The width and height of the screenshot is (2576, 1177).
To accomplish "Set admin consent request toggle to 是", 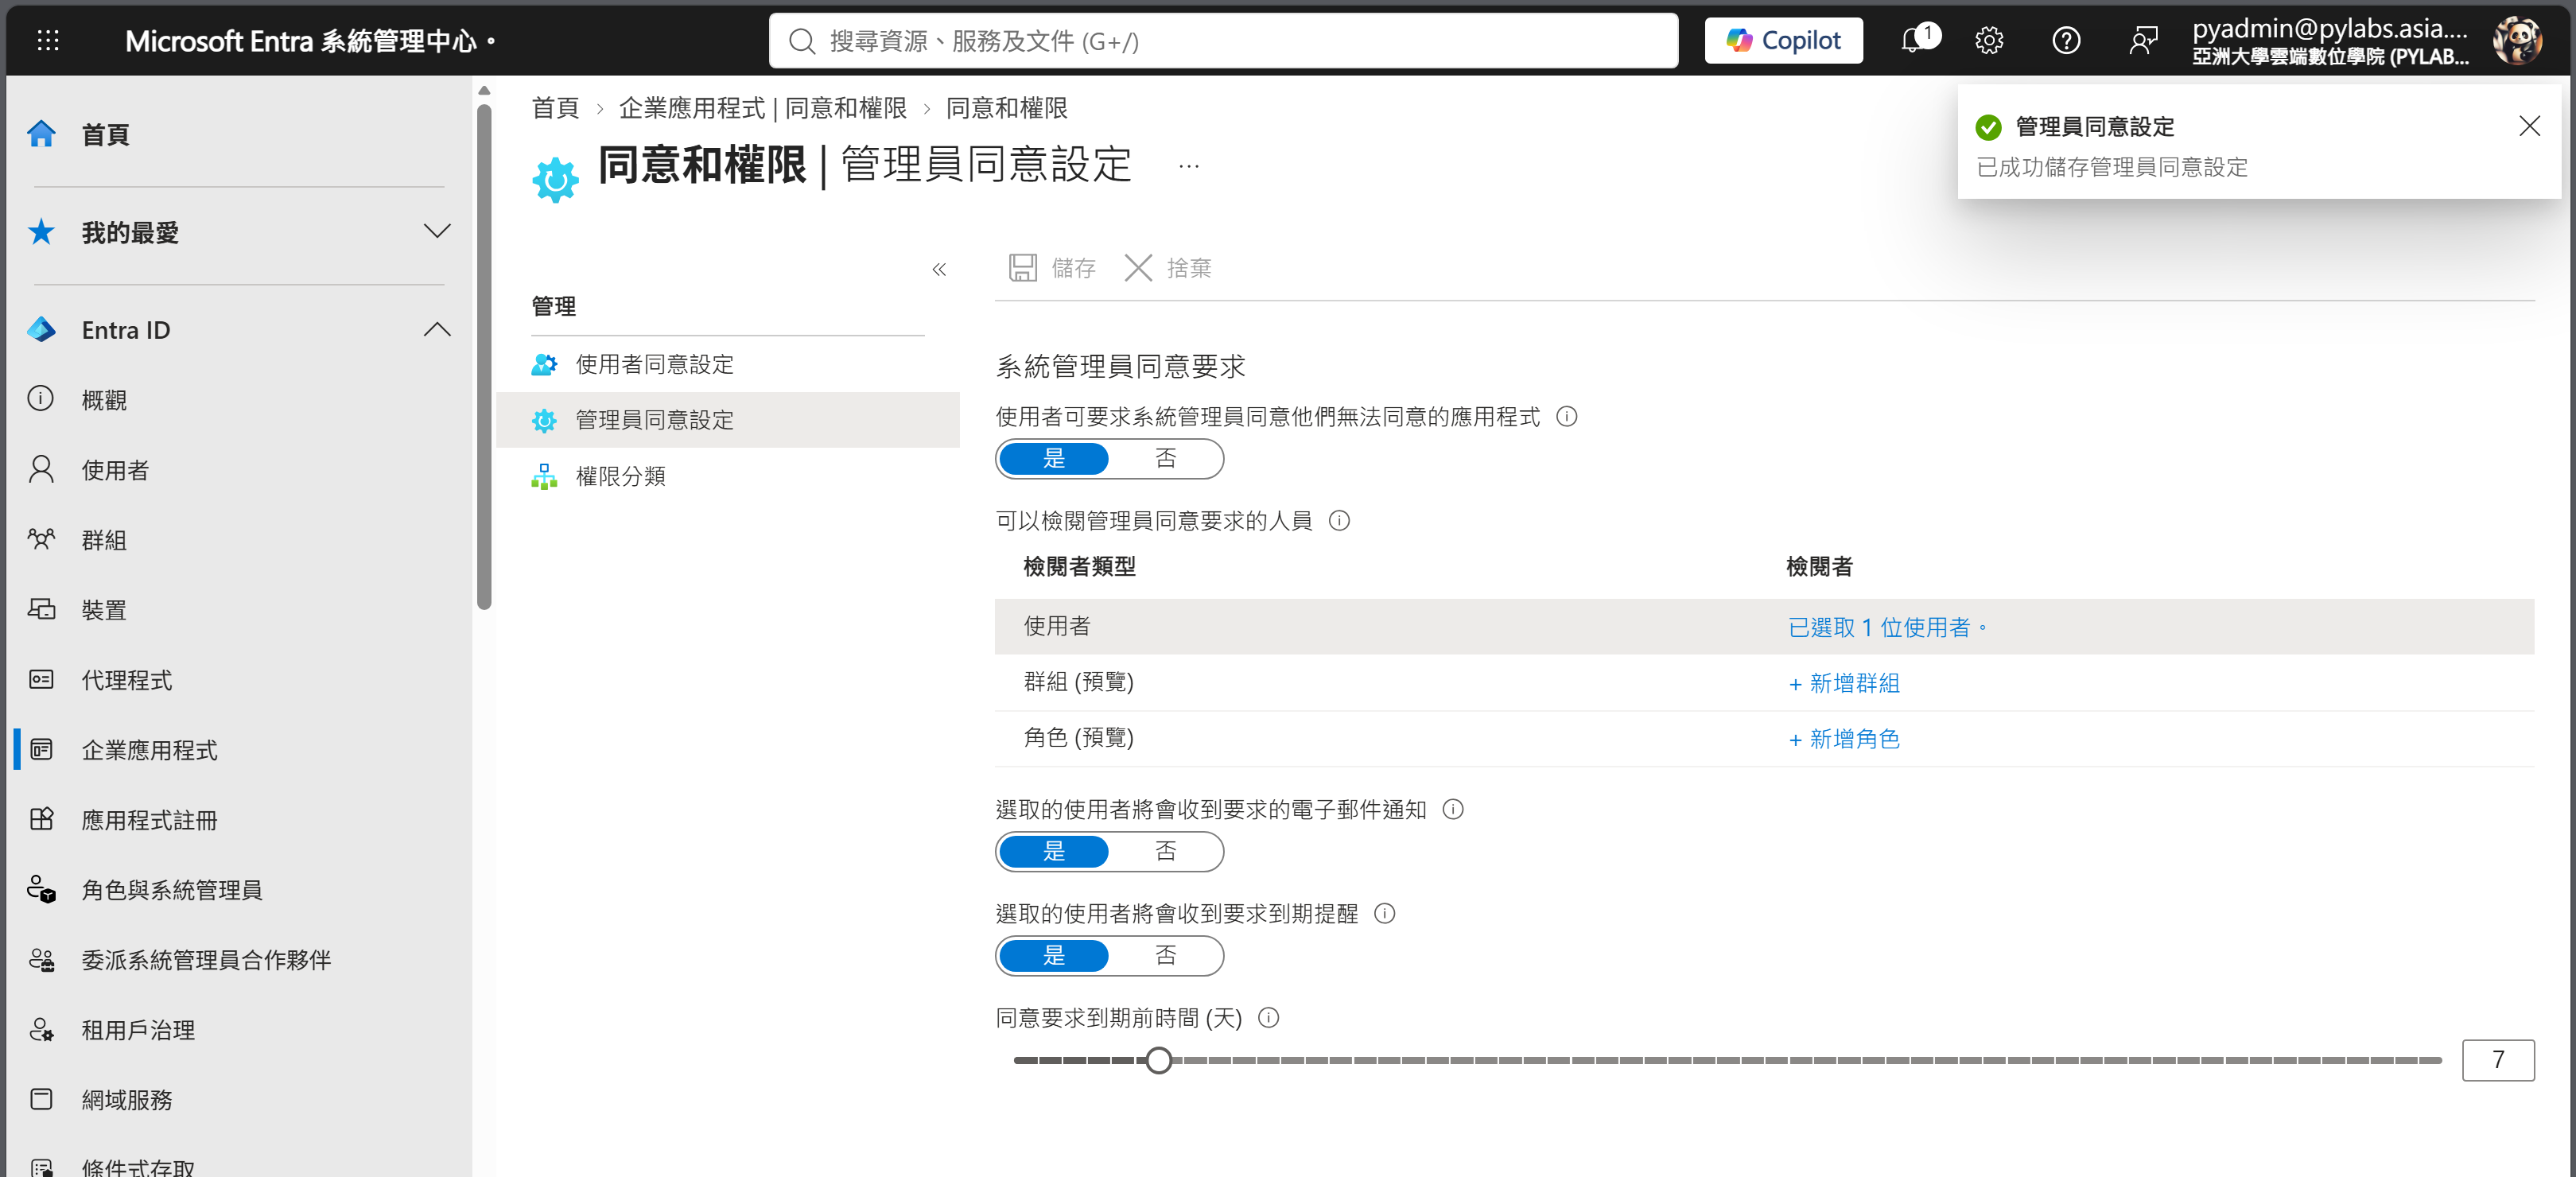I will [x=1054, y=459].
